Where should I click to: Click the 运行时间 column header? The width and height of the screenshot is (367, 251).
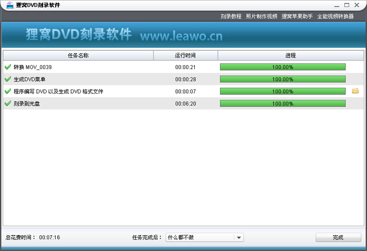pos(185,55)
